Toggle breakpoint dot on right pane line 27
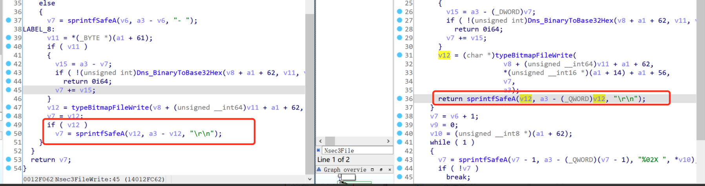Viewport: 705px width, 186px height. (399, 20)
